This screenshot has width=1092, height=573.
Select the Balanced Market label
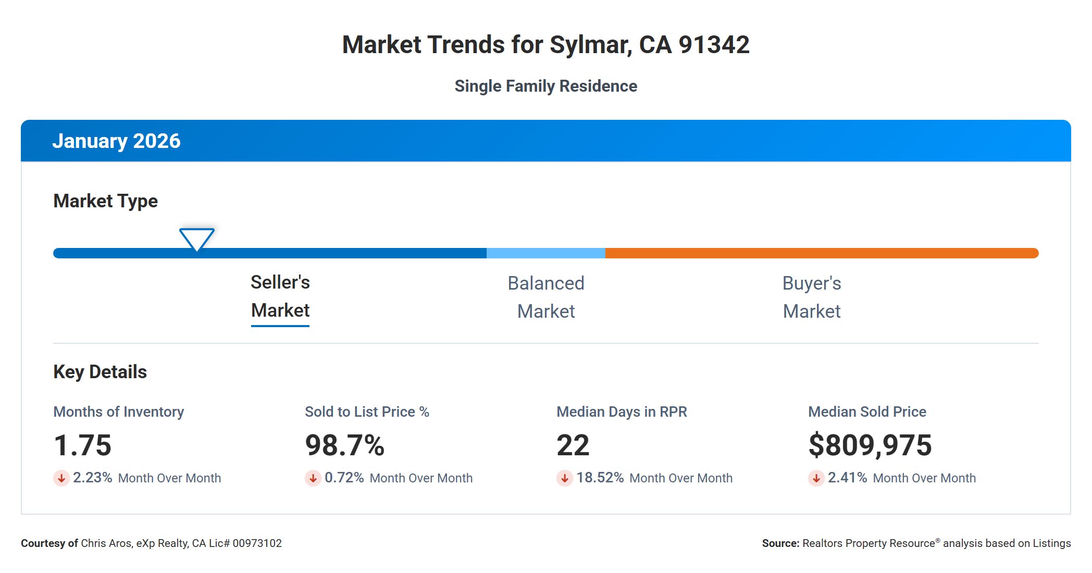tap(546, 297)
